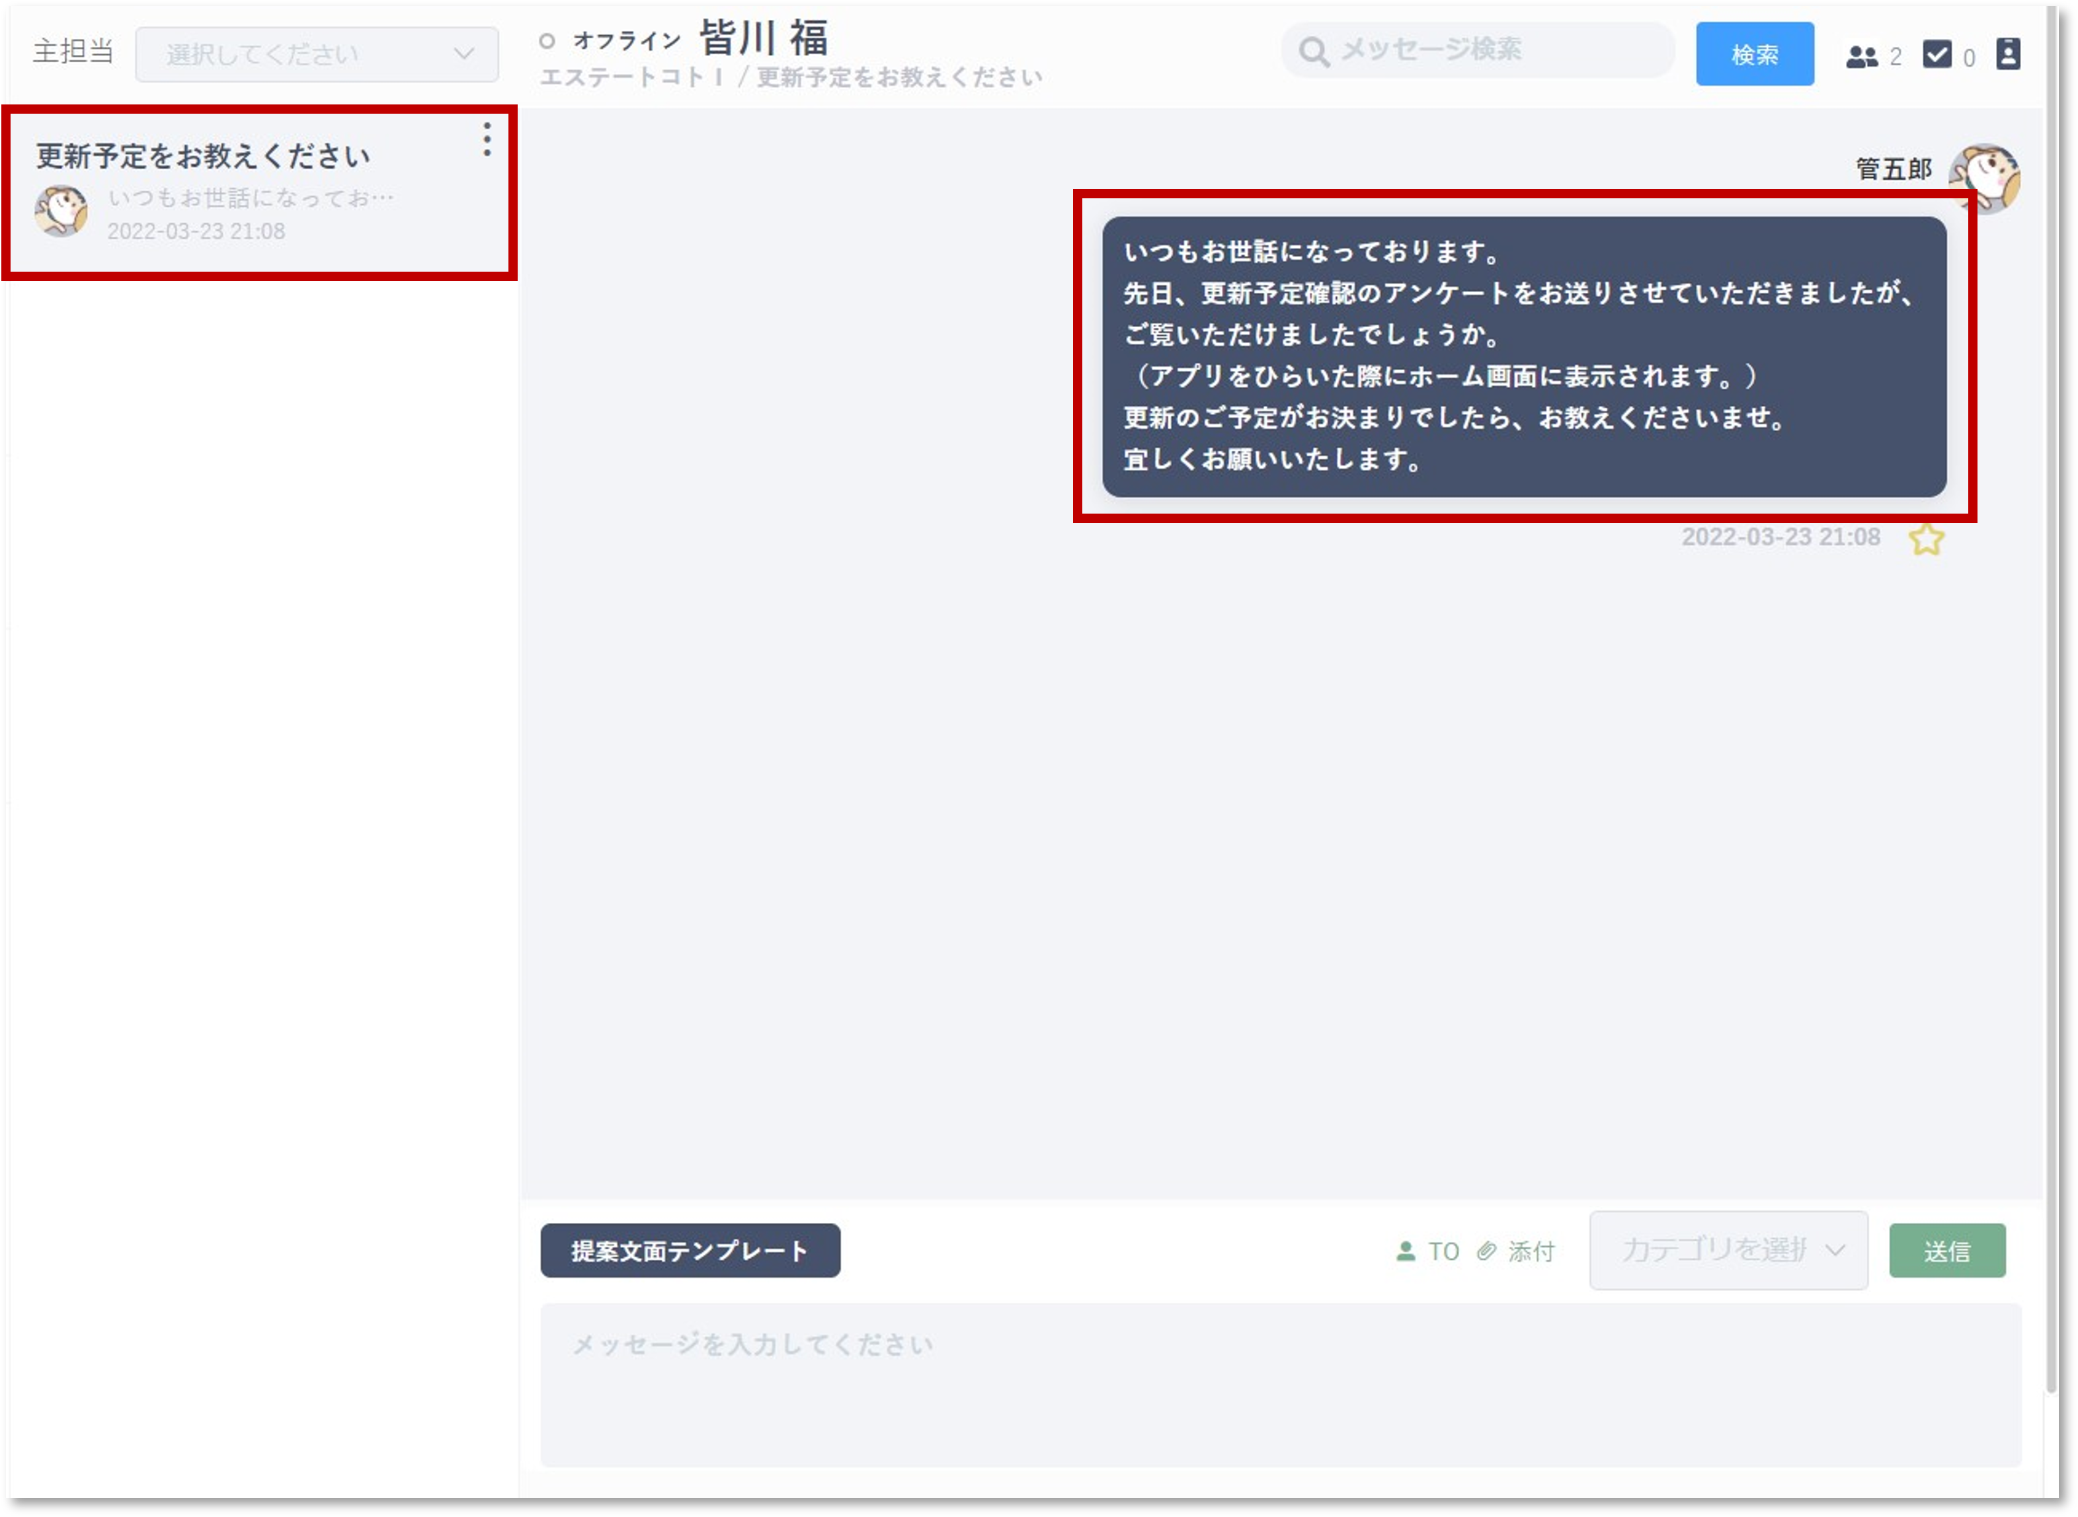Star the message from 2022-03-23 21:08
The width and height of the screenshot is (2078, 1517).
[1925, 539]
